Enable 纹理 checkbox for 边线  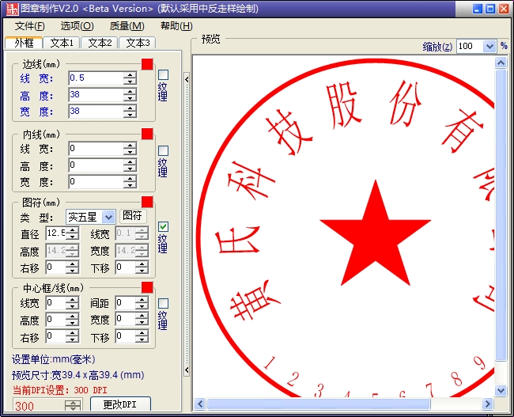coord(163,75)
